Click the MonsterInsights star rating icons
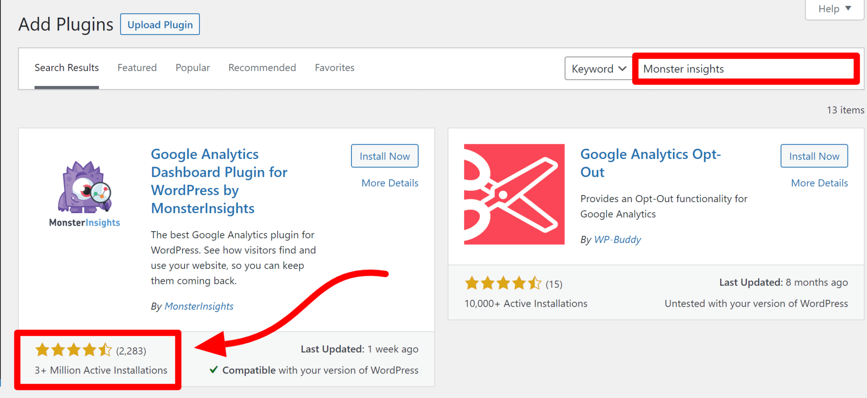Image resolution: width=867 pixels, height=398 pixels. (x=74, y=350)
